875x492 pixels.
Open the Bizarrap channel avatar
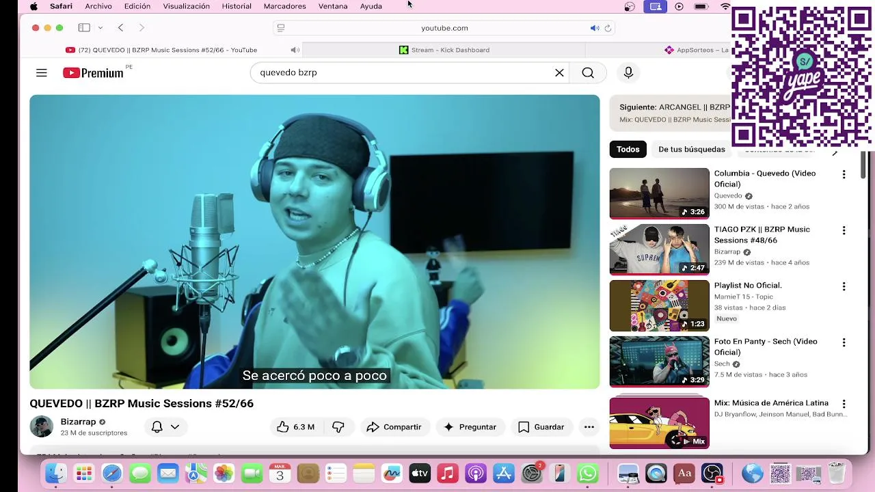41,427
